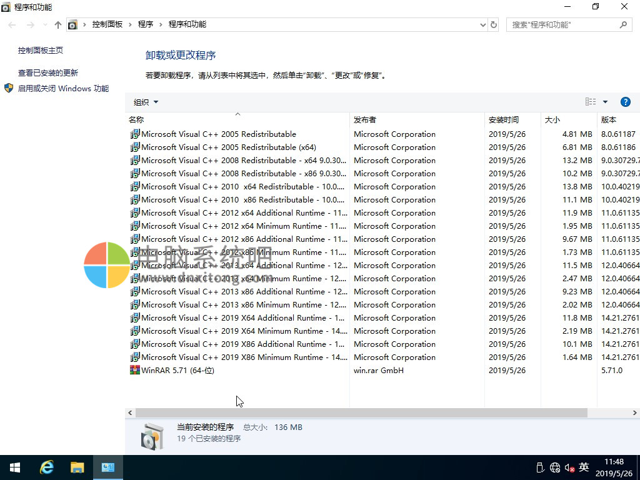Click the control panel icon in address bar
Screen dimensions: 640x480
click(x=72, y=25)
